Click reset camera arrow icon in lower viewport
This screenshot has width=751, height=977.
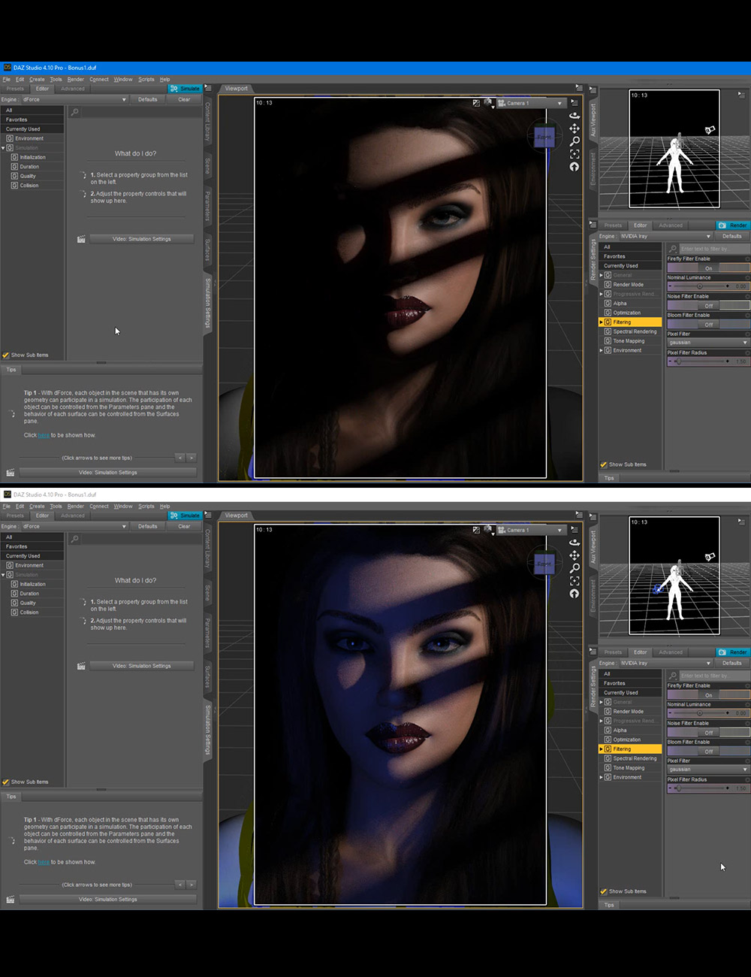[575, 594]
